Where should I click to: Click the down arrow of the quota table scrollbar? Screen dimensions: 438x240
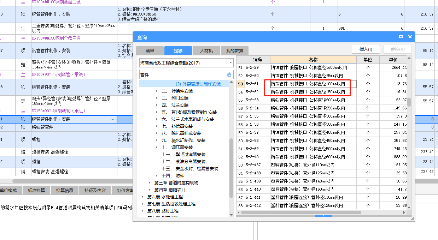pos(409,207)
